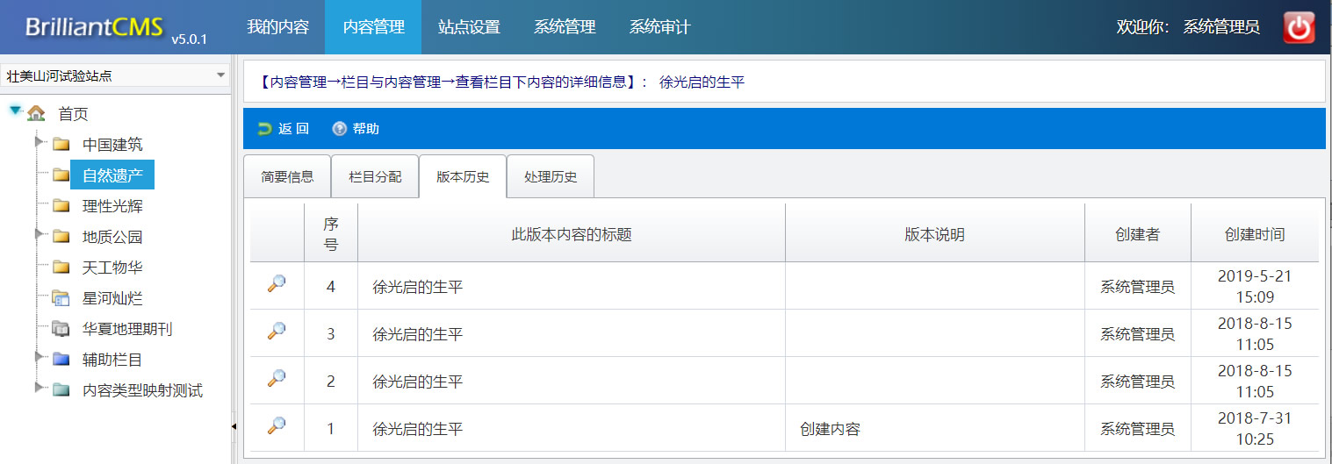Click magnifier icon for version 4
The image size is (1332, 464).
277,284
